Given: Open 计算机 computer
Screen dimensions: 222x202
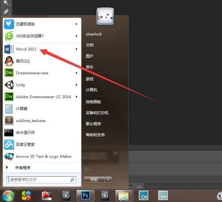Looking at the screenshot, I should coord(91,90).
